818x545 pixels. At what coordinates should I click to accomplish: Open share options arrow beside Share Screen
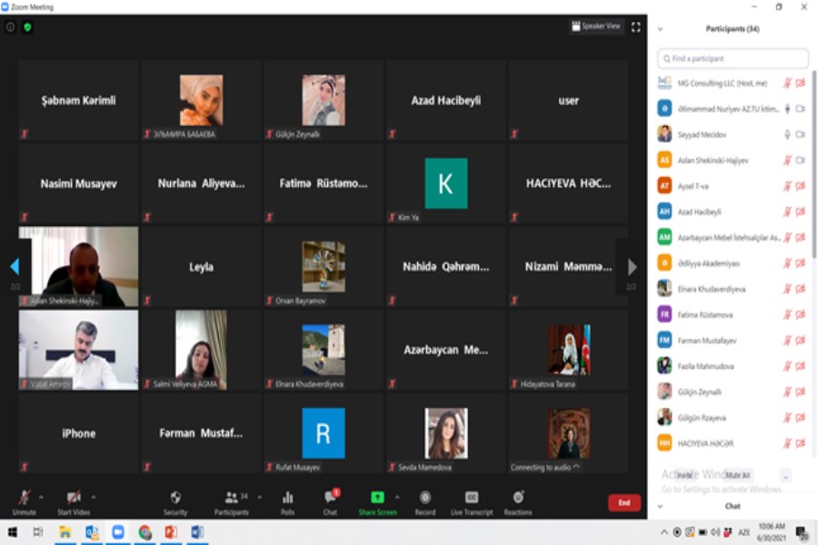click(397, 497)
